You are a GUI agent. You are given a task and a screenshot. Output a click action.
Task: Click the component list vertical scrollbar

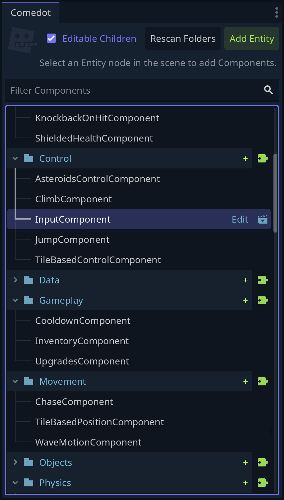click(x=275, y=193)
